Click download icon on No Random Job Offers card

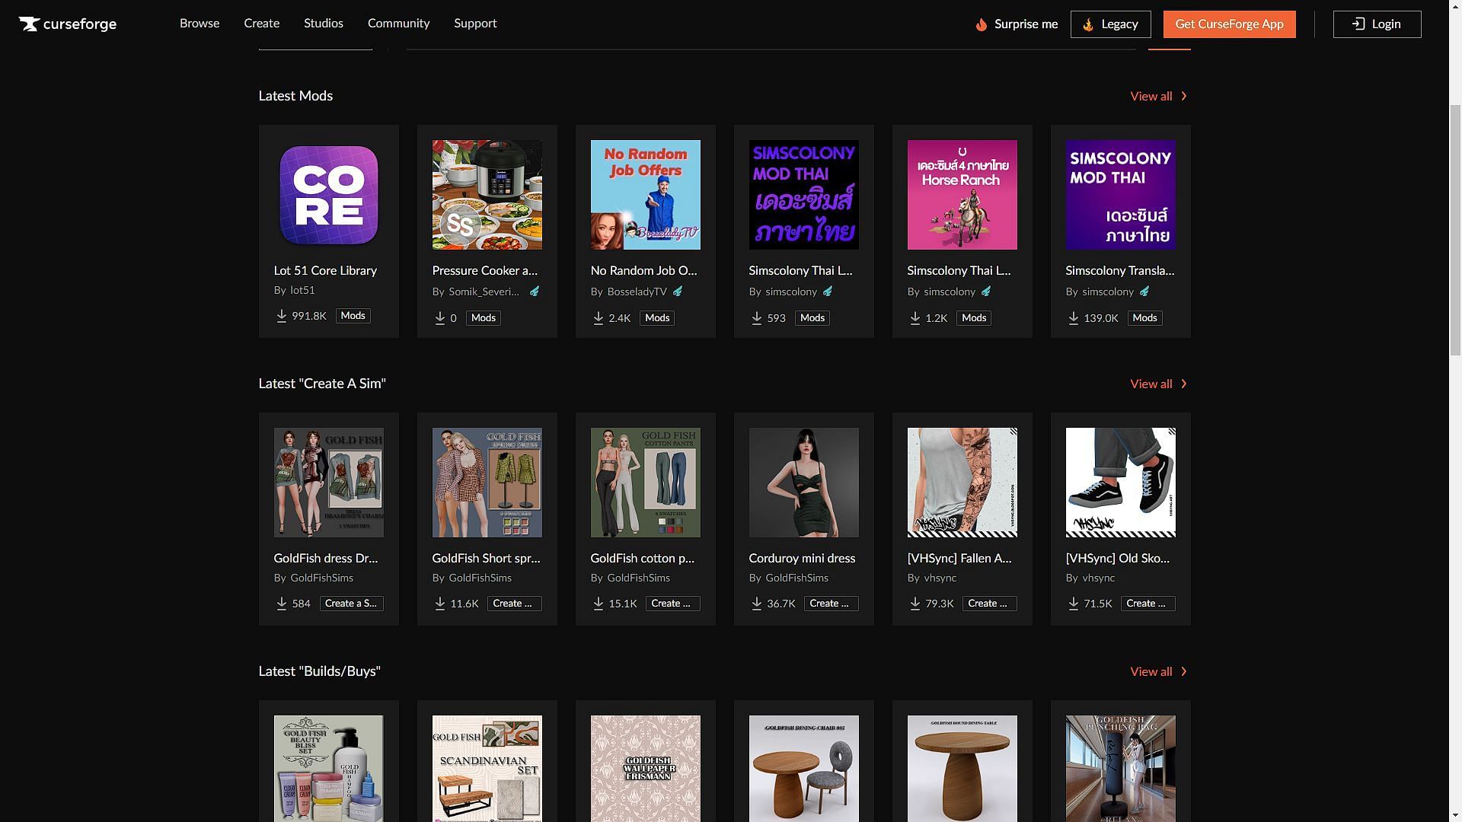point(598,318)
